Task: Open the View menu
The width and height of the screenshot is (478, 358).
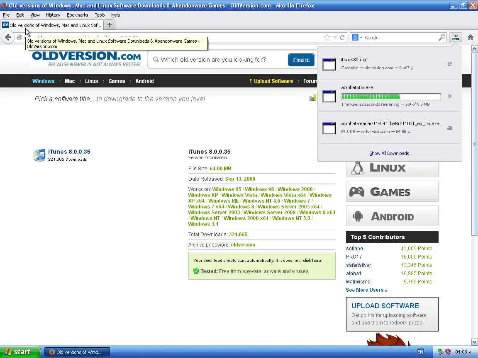Action: 35,15
